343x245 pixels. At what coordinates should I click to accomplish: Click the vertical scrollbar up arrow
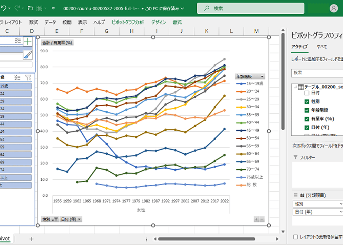pyautogui.click(x=283, y=30)
